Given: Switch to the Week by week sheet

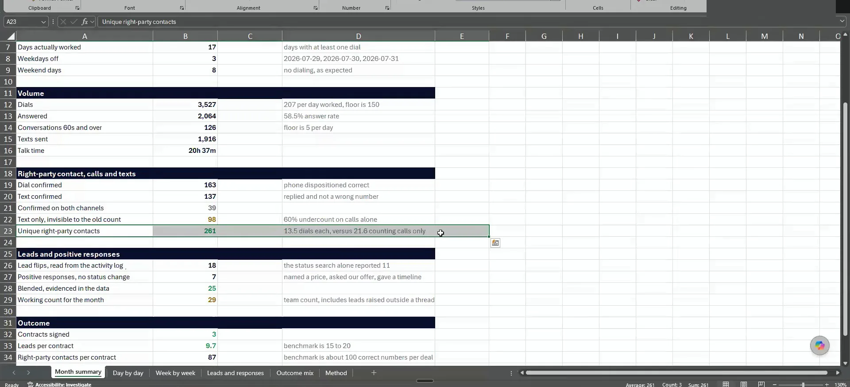Looking at the screenshot, I should coord(175,373).
